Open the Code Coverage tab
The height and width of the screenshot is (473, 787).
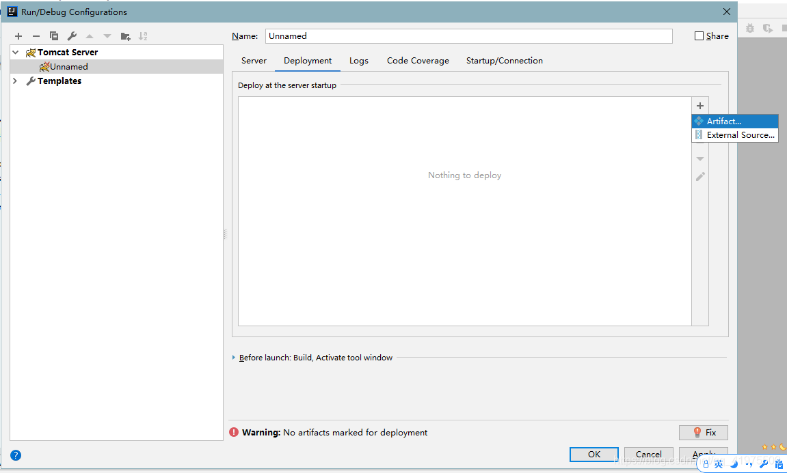pos(418,61)
